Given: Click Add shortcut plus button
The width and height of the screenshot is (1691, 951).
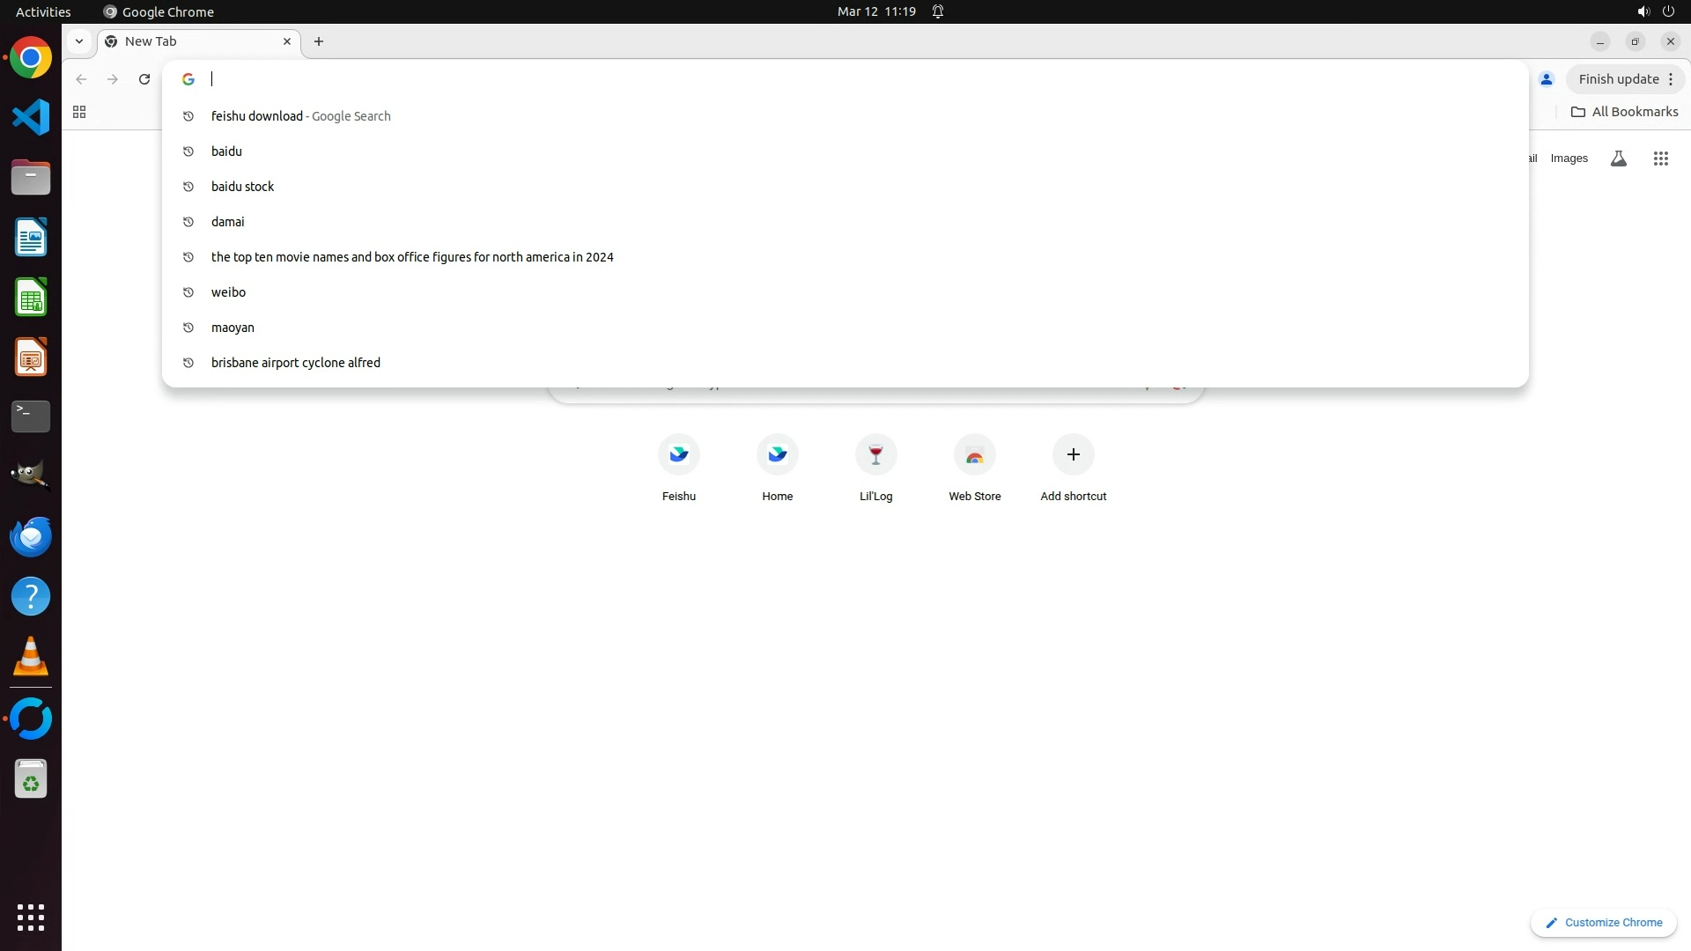Looking at the screenshot, I should [1073, 455].
